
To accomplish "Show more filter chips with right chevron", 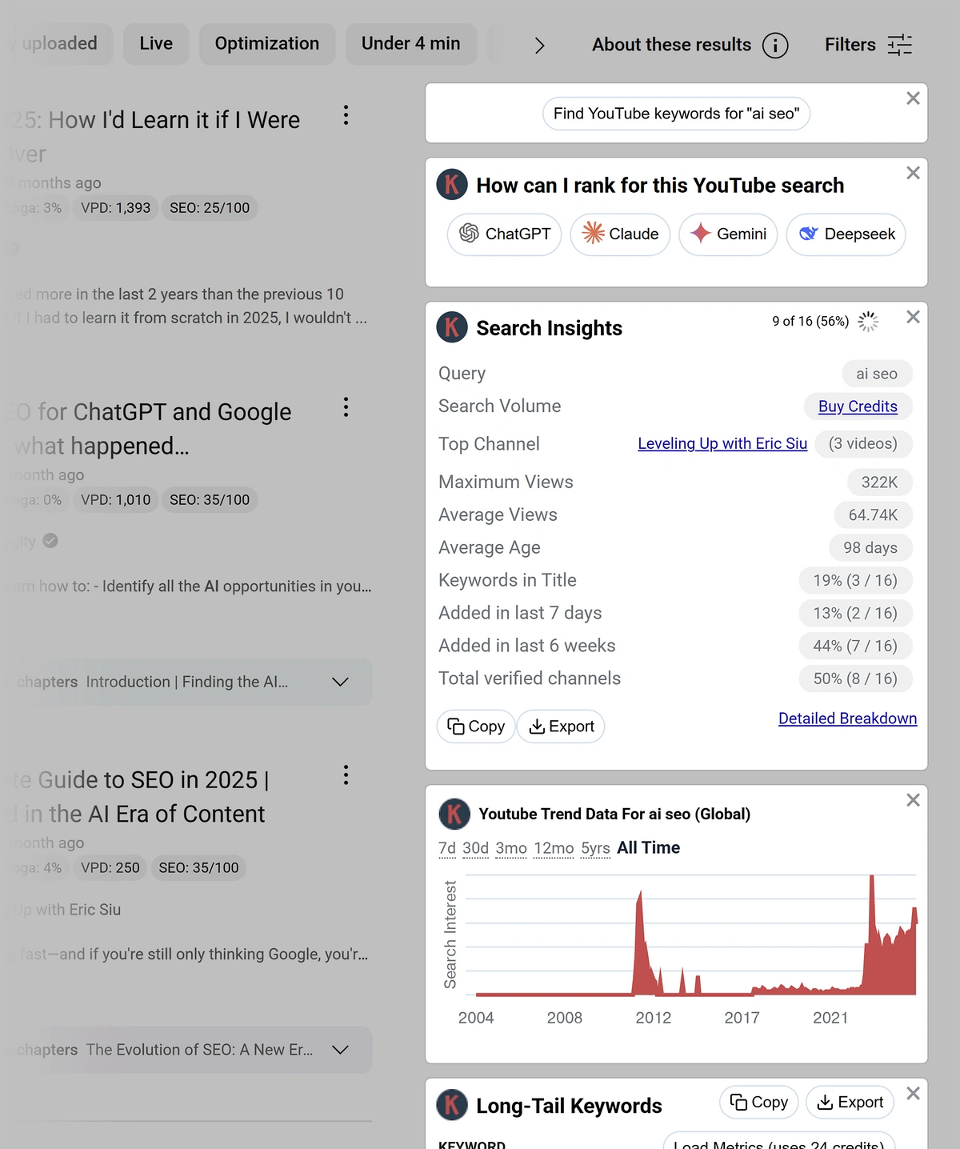I will [x=539, y=45].
